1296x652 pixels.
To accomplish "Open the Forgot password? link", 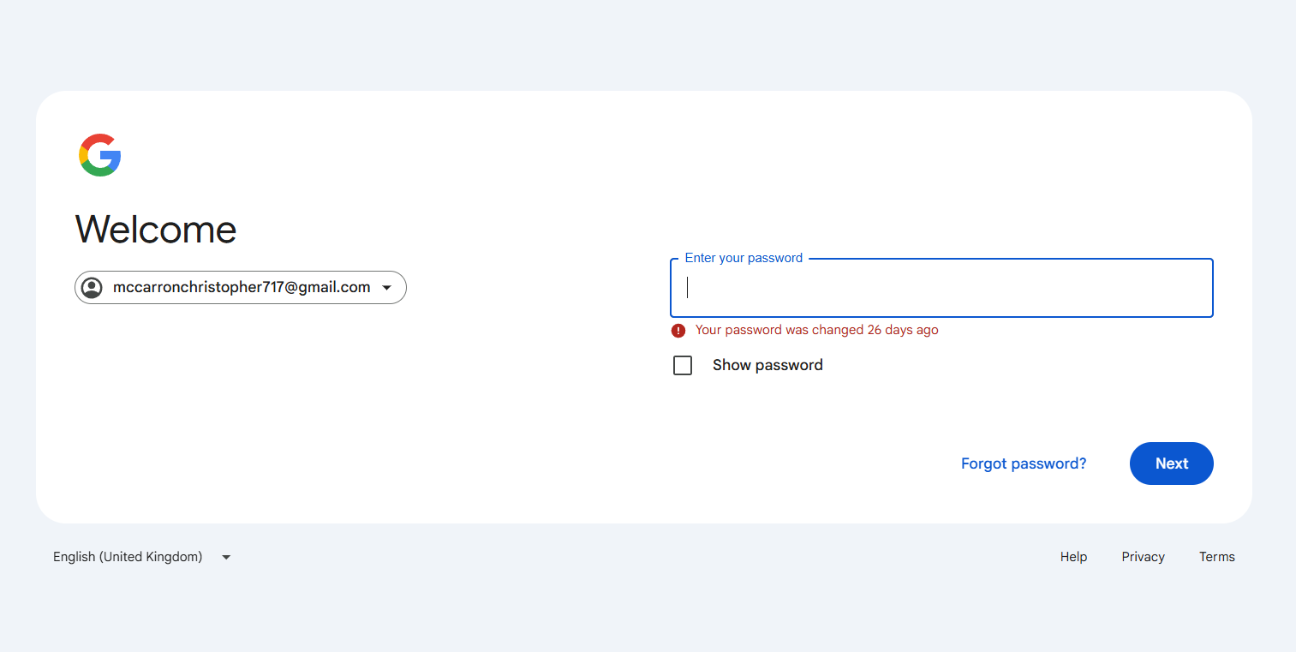I will 1023,464.
